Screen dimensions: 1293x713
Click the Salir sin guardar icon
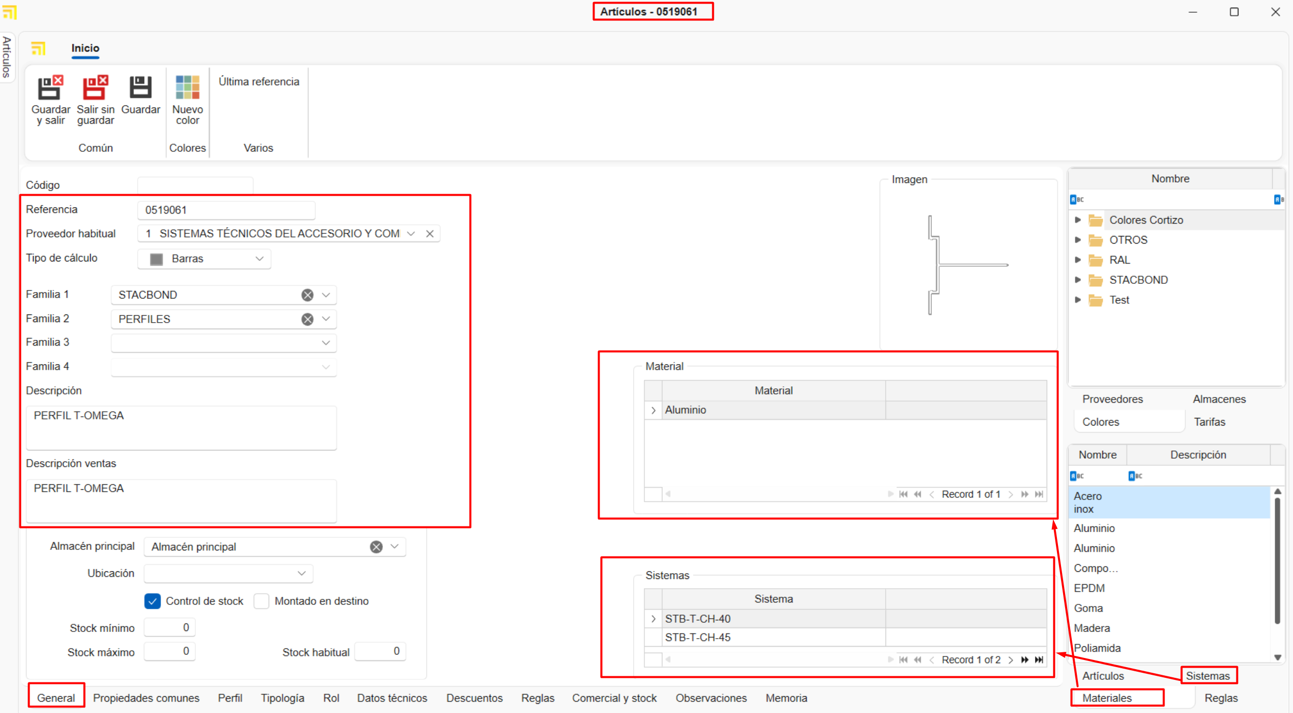click(x=95, y=88)
